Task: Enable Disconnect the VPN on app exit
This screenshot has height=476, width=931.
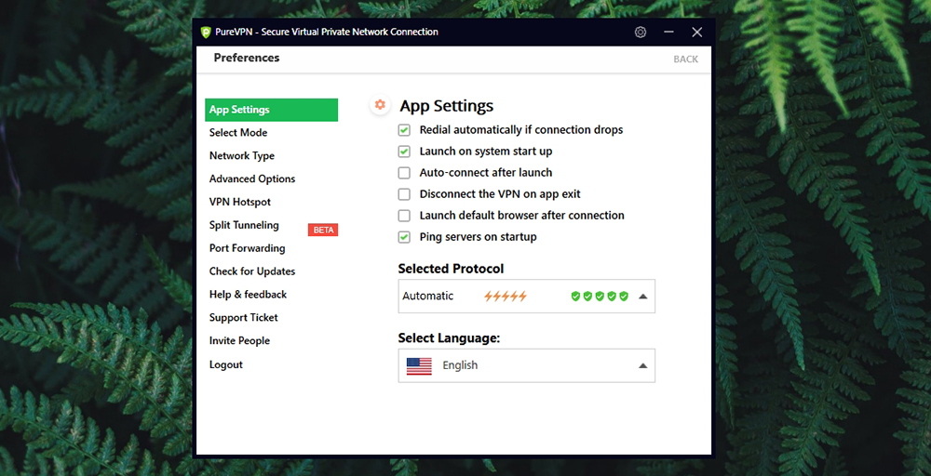Action: [x=404, y=193]
